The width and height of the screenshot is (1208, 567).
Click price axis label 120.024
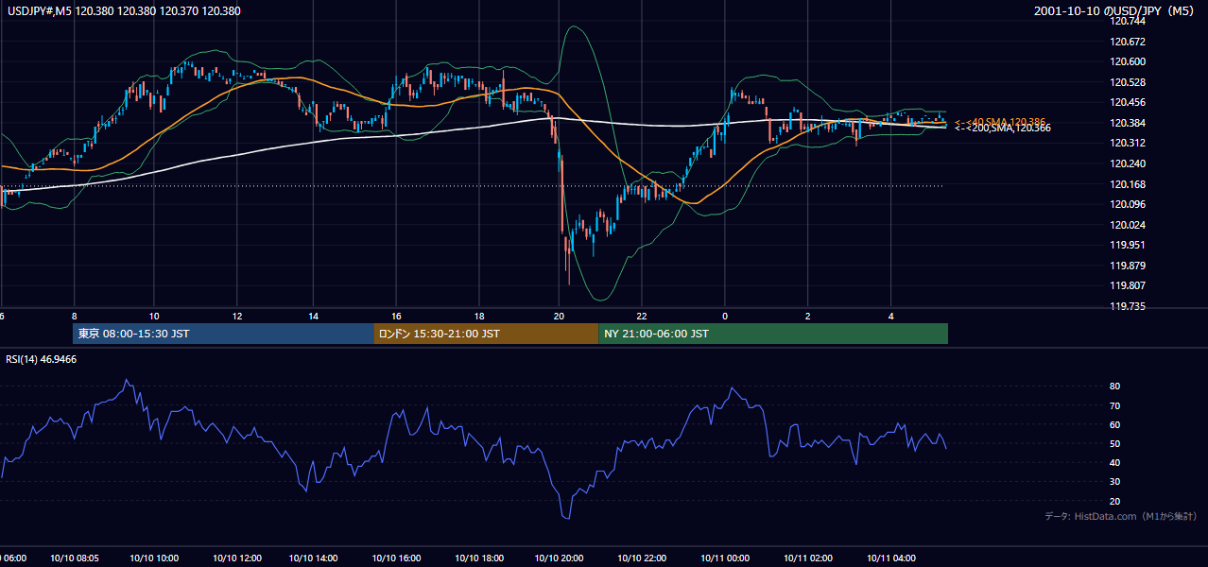[x=1128, y=225]
